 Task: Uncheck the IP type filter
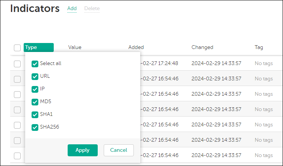coord(35,89)
